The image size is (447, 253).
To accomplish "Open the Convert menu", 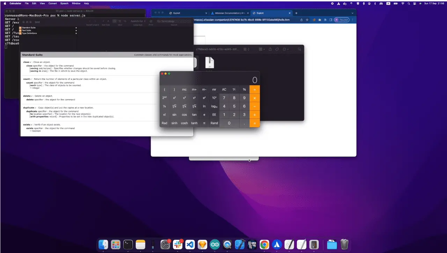I will point(53,3).
